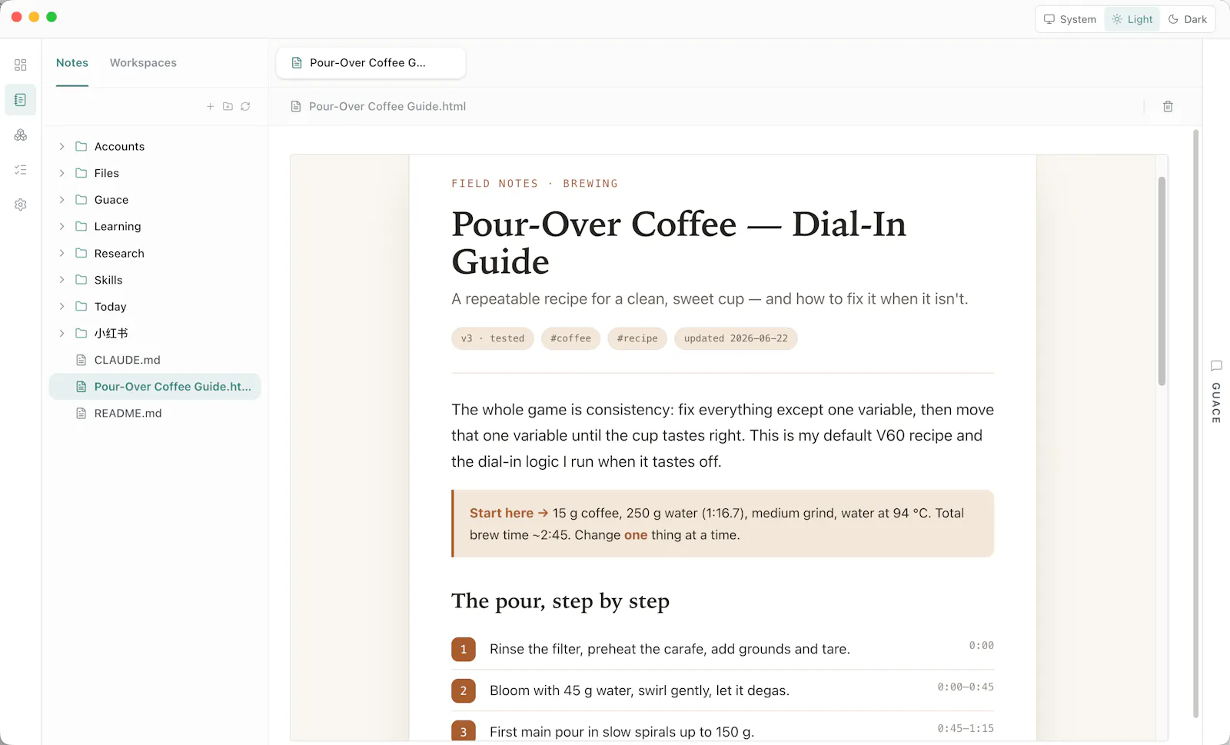Click the 'Start here →' callout text
The image size is (1230, 745).
coord(509,513)
